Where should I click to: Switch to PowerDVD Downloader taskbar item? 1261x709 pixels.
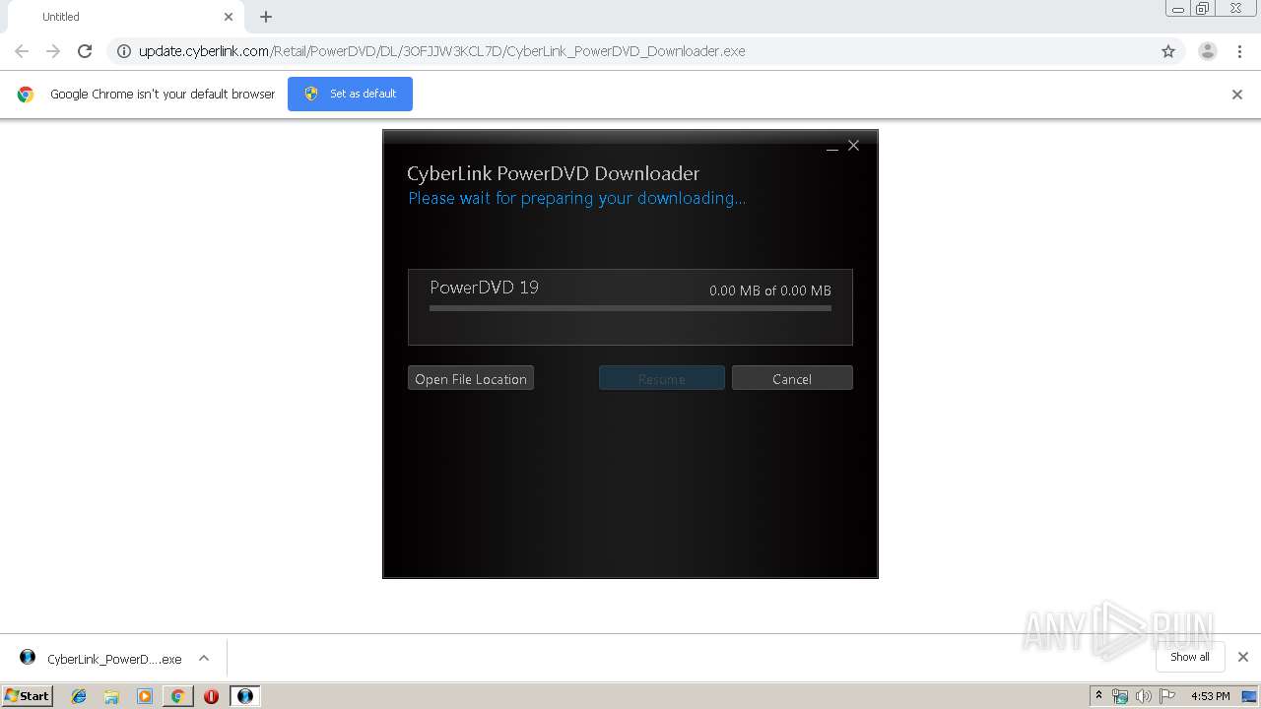pyautogui.click(x=244, y=696)
